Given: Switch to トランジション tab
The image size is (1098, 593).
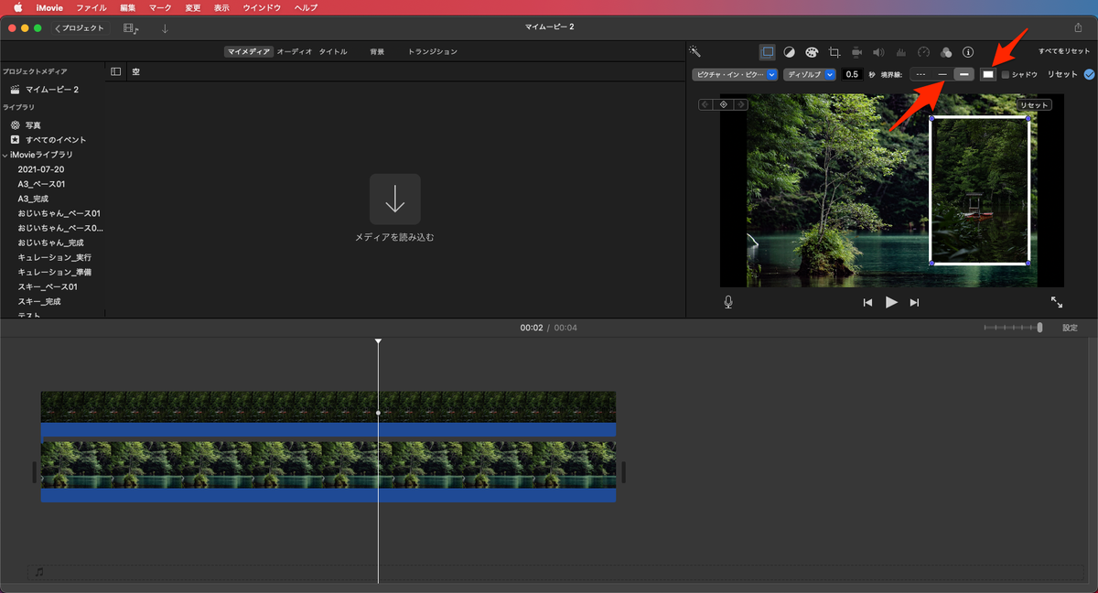Looking at the screenshot, I should tap(432, 52).
